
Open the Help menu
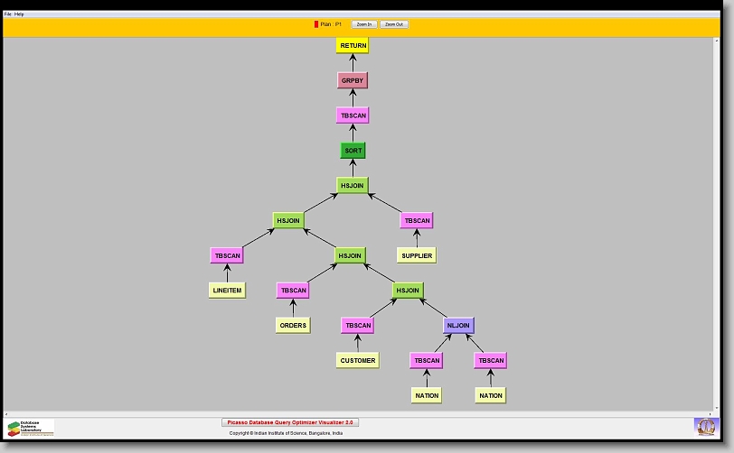[20, 14]
